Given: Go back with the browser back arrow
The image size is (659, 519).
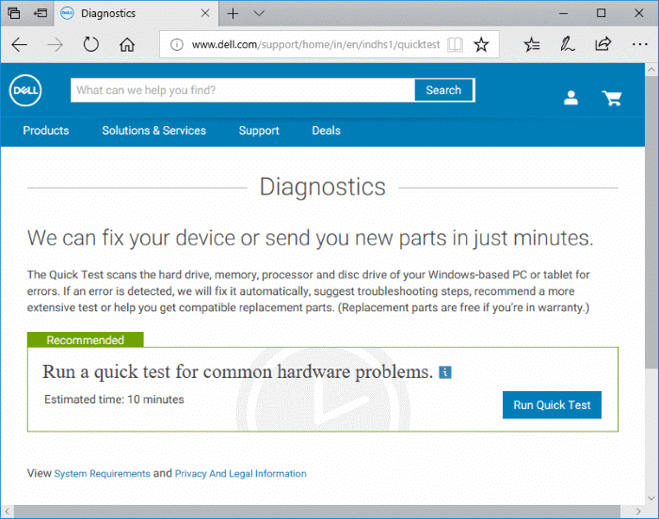Looking at the screenshot, I should (20, 44).
